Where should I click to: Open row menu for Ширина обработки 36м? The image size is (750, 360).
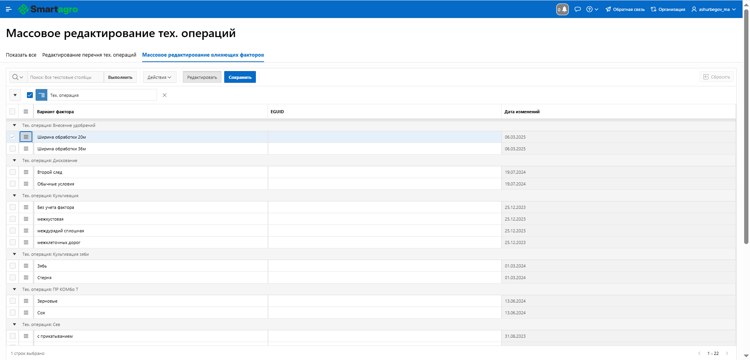(26, 149)
